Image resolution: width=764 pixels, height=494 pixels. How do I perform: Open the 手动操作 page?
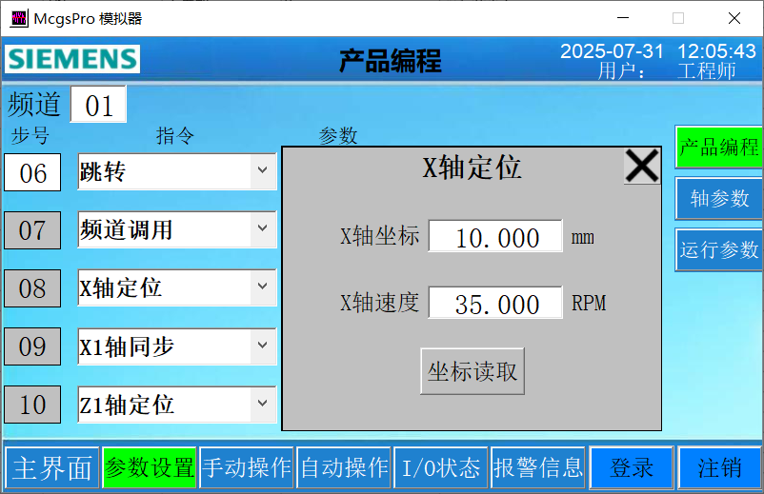[x=247, y=468]
